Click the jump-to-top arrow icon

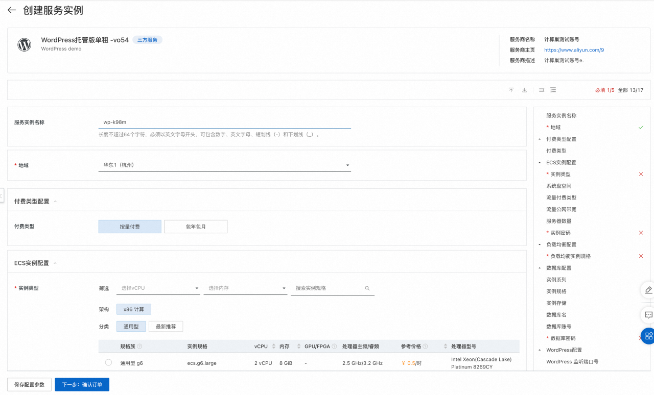[511, 90]
